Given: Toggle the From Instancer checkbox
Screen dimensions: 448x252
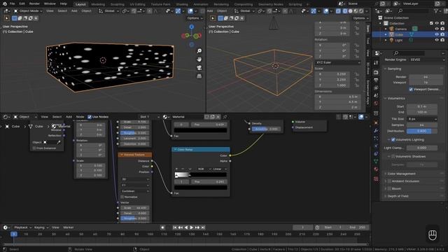Looking at the screenshot, I should pyautogui.click(x=34, y=148).
